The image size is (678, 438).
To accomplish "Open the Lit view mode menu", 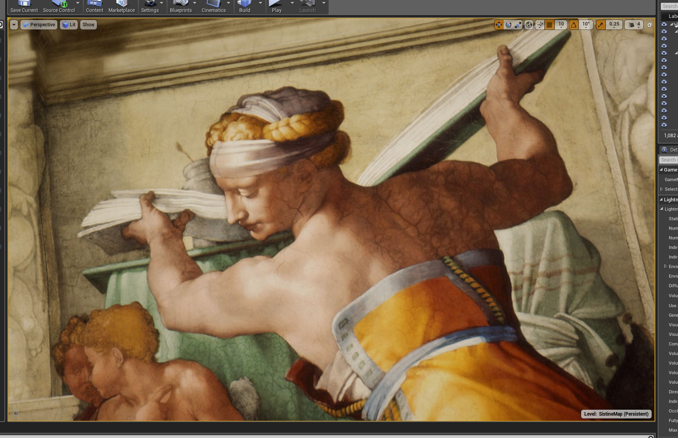I will (x=69, y=25).
